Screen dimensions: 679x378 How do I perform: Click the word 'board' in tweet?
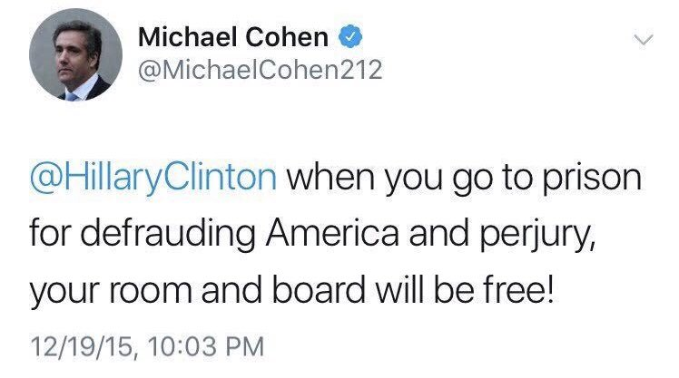[x=319, y=289]
